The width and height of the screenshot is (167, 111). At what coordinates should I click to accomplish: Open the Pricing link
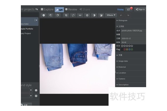tap(120, 9)
